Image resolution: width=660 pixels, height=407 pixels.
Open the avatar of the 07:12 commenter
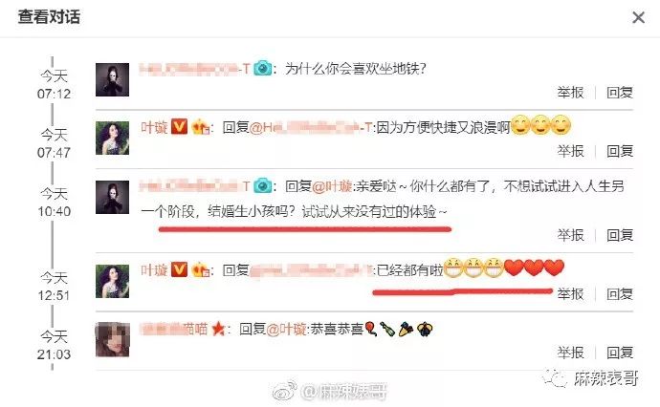[112, 80]
